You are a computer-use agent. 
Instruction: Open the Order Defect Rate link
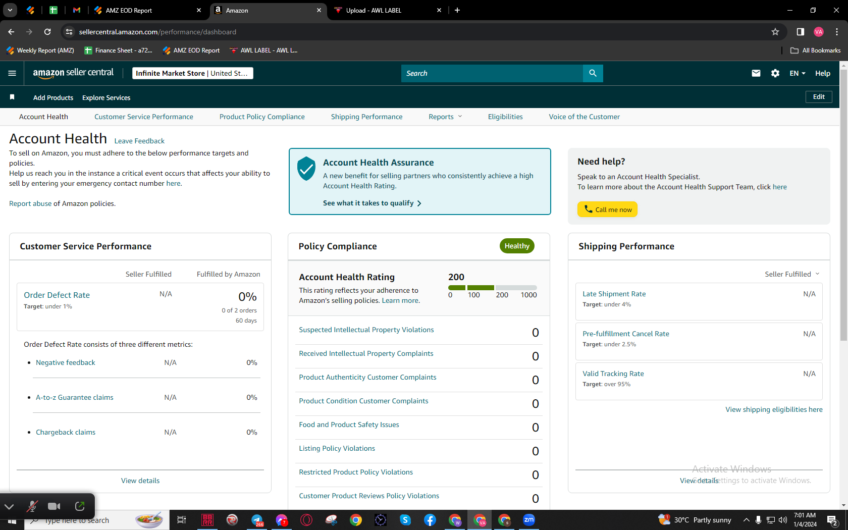(57, 295)
